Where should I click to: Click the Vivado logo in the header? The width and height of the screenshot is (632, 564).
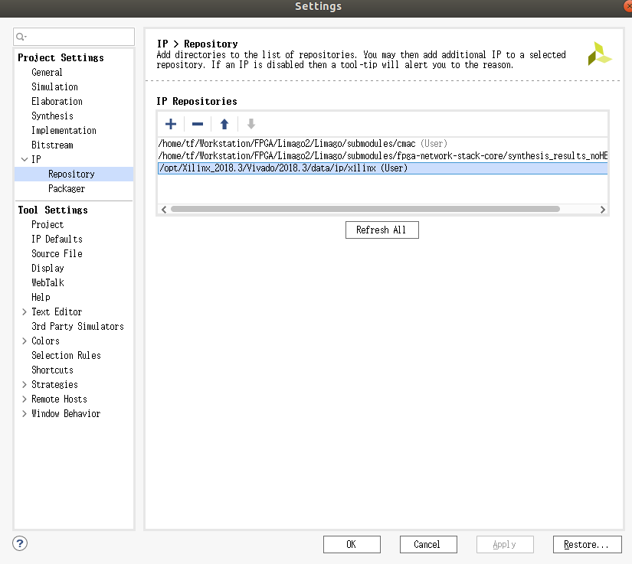point(601,52)
